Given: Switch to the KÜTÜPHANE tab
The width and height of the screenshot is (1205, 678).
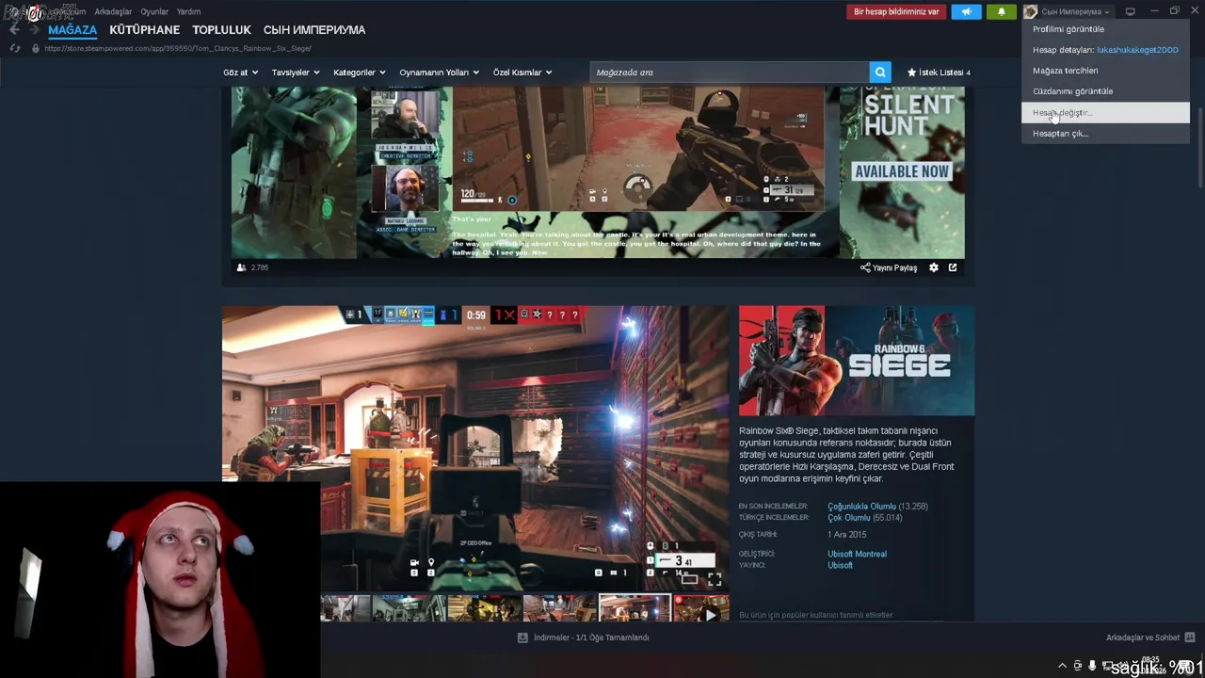Looking at the screenshot, I should 144,29.
